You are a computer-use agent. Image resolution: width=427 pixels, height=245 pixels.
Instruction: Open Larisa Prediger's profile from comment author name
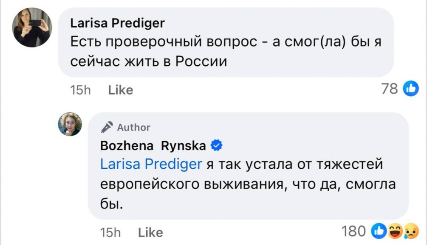(117, 23)
